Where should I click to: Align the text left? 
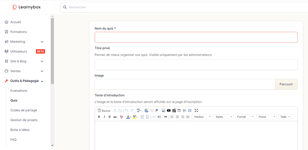tap(172, 117)
